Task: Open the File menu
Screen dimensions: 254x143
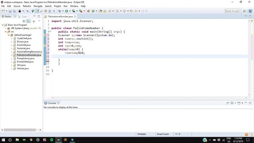Action: coord(3,6)
